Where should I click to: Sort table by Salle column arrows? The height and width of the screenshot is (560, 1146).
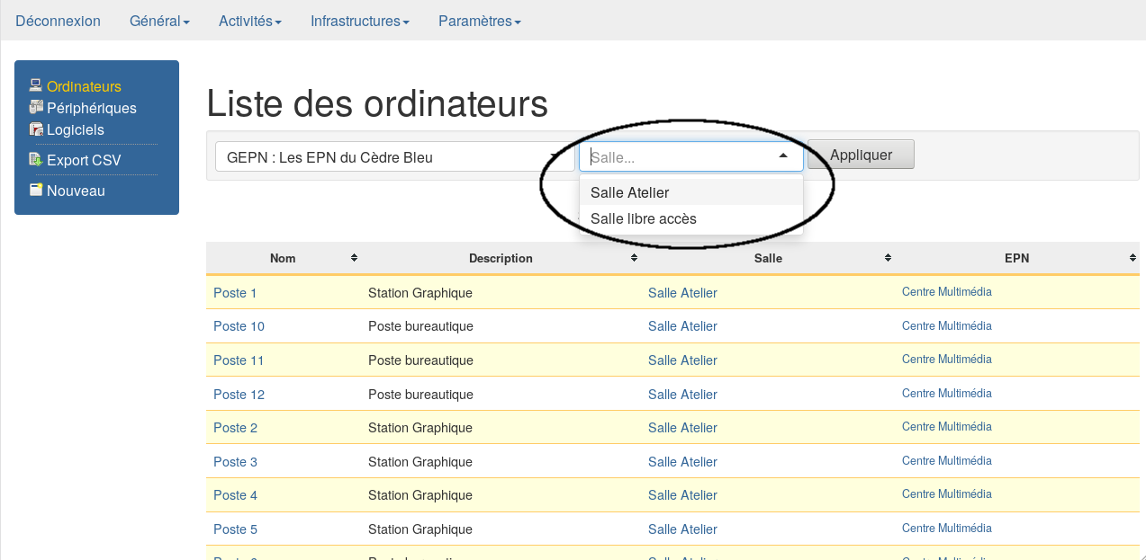(888, 258)
